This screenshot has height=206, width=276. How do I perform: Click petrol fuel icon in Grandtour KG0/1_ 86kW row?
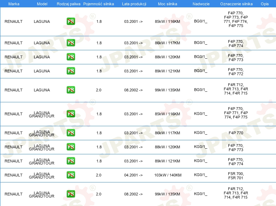pyautogui.click(x=71, y=133)
